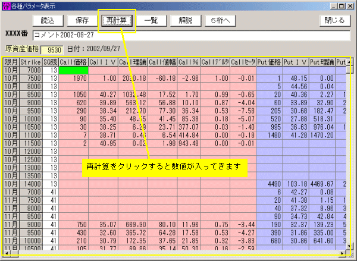The image size is (357, 261).
Task: Close the window with X button
Action: [x=350, y=6]
